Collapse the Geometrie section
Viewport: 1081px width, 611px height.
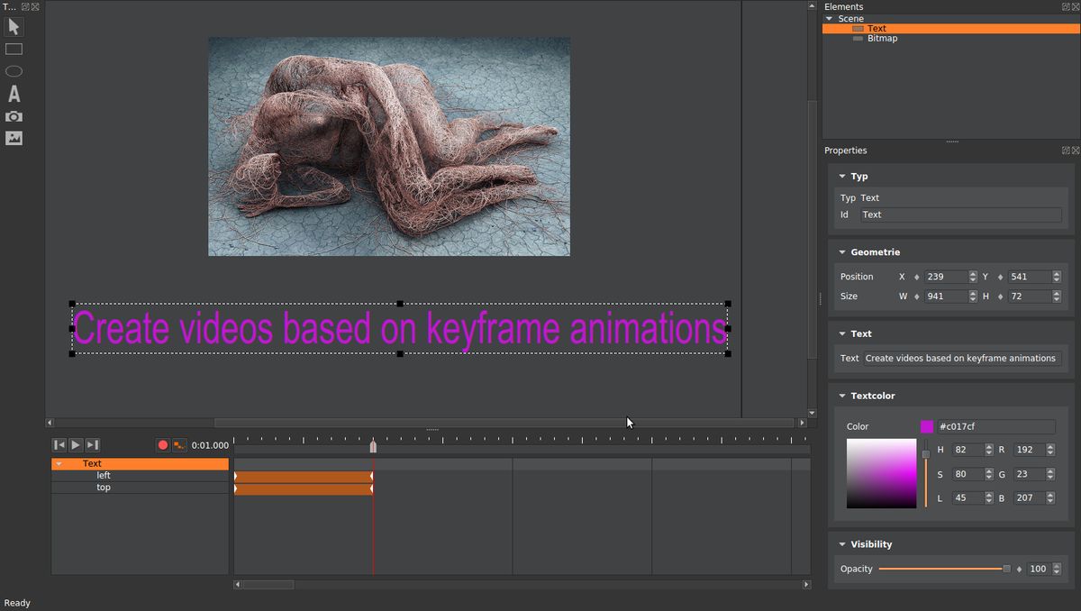click(x=843, y=252)
